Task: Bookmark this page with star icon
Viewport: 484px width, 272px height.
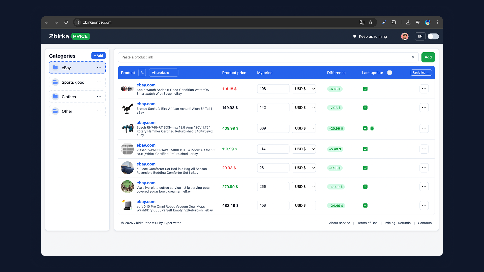Action: pos(371,22)
